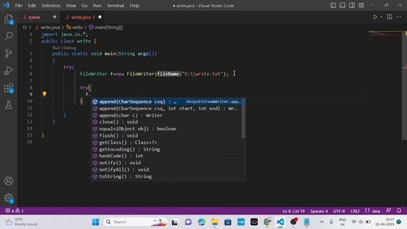Open the Run and Debug view
This screenshot has height=229, width=407.
8,71
